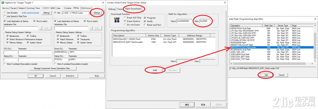Browse J-LINK initialization file with ... button
Image resolution: width=318 pixels, height=109 pixels.
pyautogui.click(x=91, y=28)
